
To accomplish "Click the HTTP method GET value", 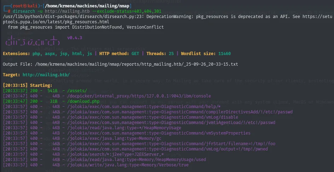I will (135, 54).
